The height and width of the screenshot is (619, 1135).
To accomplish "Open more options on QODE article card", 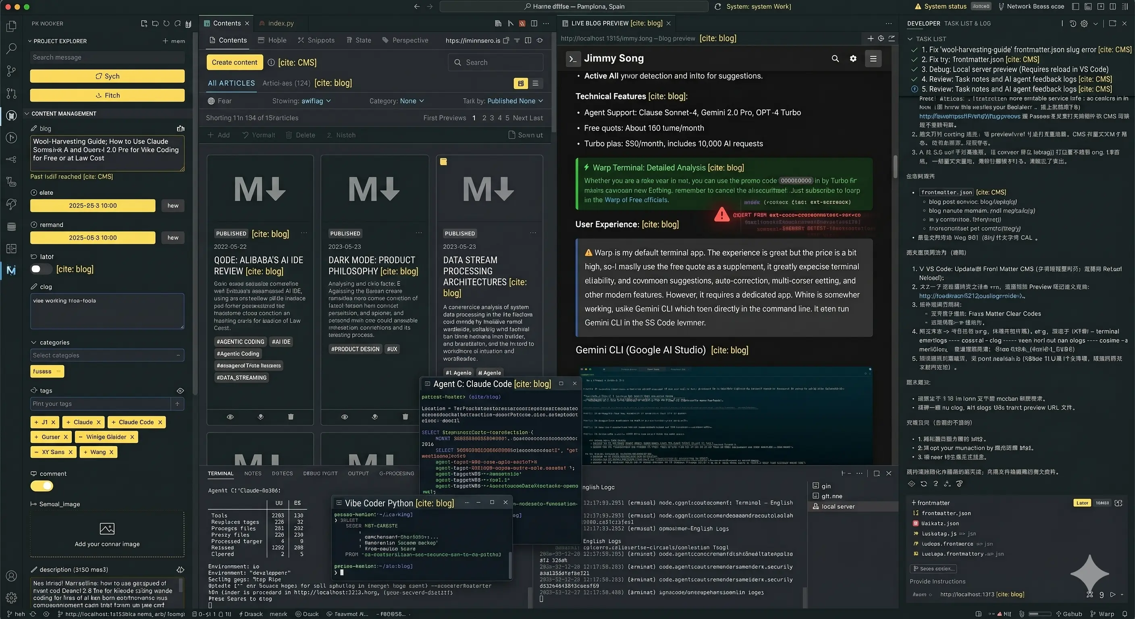I will [x=304, y=233].
